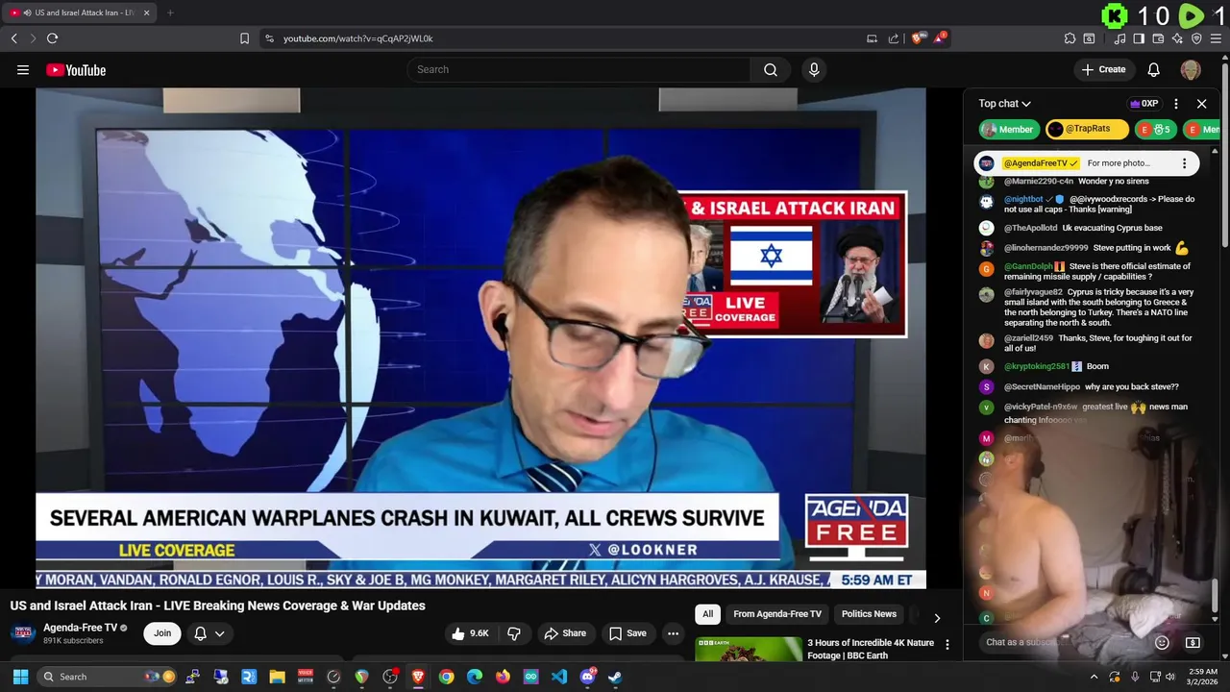This screenshot has height=692, width=1230.
Task: Open pinned @AgendaFreeTV message options
Action: click(x=1184, y=163)
